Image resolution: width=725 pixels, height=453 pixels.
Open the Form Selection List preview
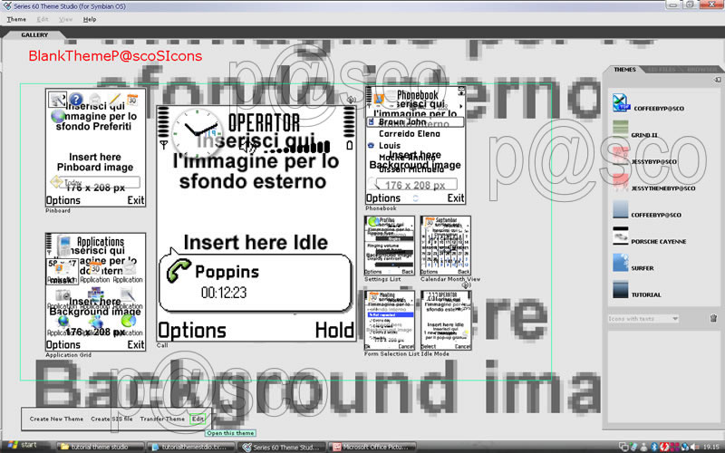390,320
